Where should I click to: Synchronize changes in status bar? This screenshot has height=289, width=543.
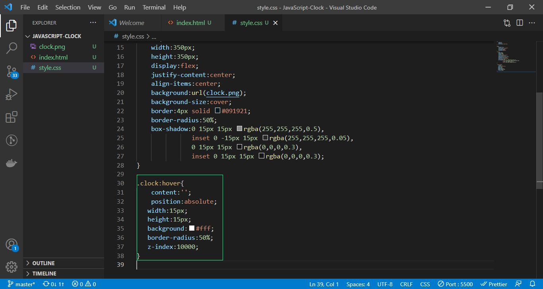tap(53, 284)
